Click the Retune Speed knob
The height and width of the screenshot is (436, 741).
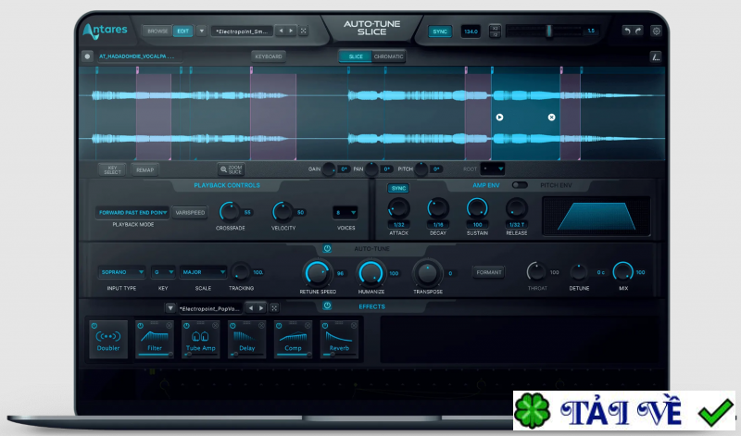click(317, 273)
